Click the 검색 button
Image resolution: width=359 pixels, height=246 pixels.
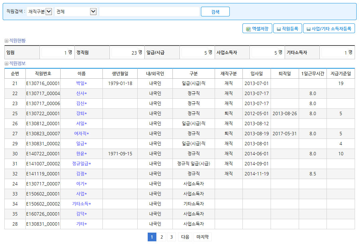(215, 12)
